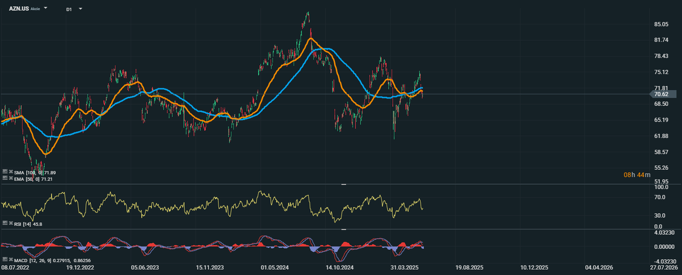Grab the divider handle above MACD panel
The width and height of the screenshot is (682, 275).
(x=343, y=230)
